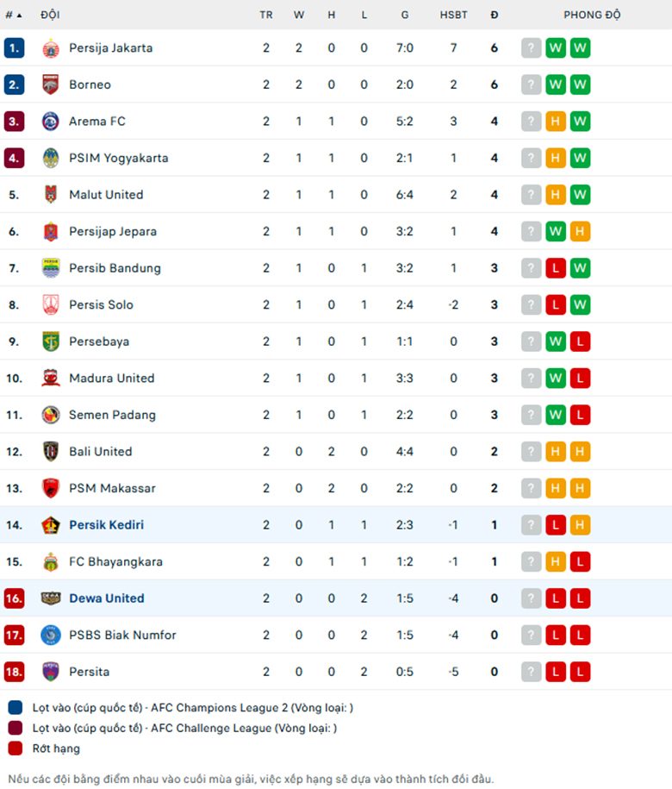Open the Arema FC club logo
Screen dimensions: 672x789
(50, 122)
